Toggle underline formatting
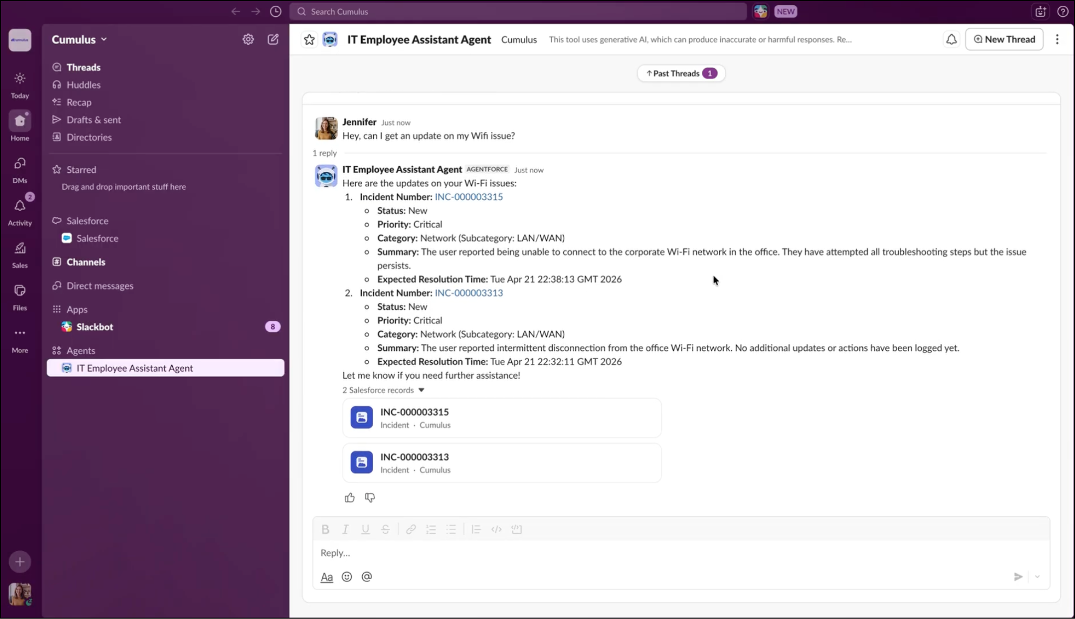 (x=365, y=529)
